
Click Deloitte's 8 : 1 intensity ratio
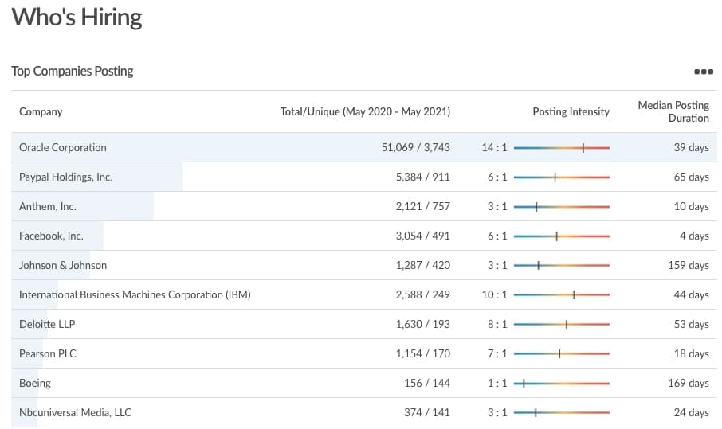(x=497, y=324)
